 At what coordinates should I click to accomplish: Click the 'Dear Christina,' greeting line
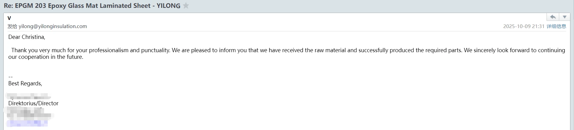click(x=27, y=37)
